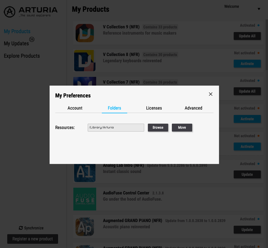The height and width of the screenshot is (248, 268).
Task: Select the V Collection 9 product icon
Action: click(x=84, y=33)
